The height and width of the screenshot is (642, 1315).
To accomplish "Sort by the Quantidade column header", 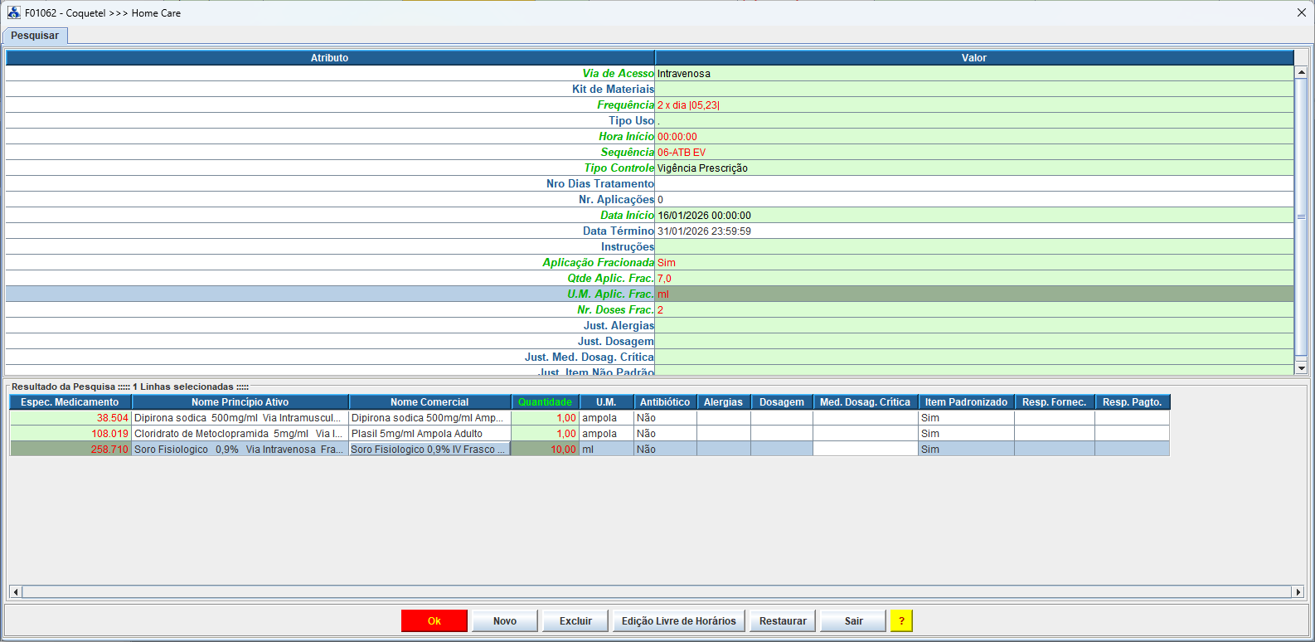I will [x=545, y=402].
